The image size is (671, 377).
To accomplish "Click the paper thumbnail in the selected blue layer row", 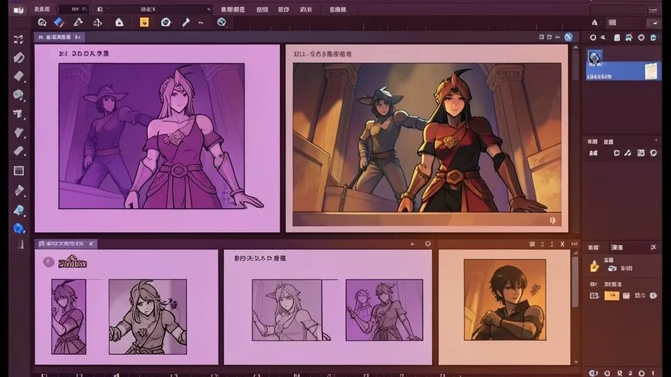I will [x=650, y=70].
